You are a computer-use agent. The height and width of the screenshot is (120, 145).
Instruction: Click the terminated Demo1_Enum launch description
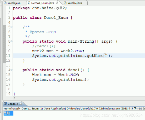click(x=74, y=108)
